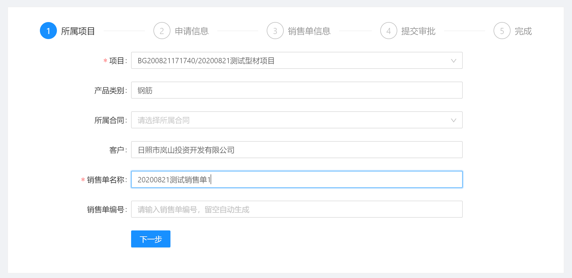Click the 客户 field with 日照市岚山投资开发有限公司

point(297,150)
